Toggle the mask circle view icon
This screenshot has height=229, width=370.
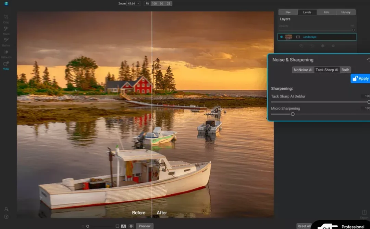(x=131, y=226)
